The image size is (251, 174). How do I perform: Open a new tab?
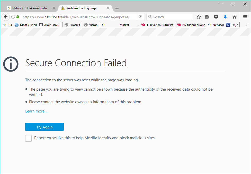117,8
